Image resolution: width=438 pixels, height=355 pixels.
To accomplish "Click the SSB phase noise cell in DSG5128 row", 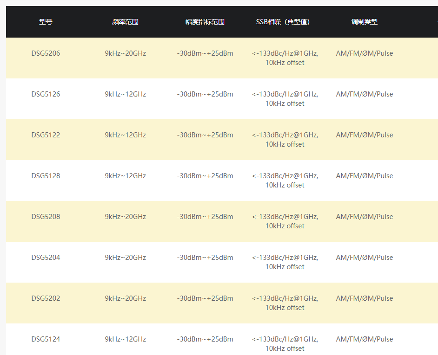I will [x=285, y=181].
